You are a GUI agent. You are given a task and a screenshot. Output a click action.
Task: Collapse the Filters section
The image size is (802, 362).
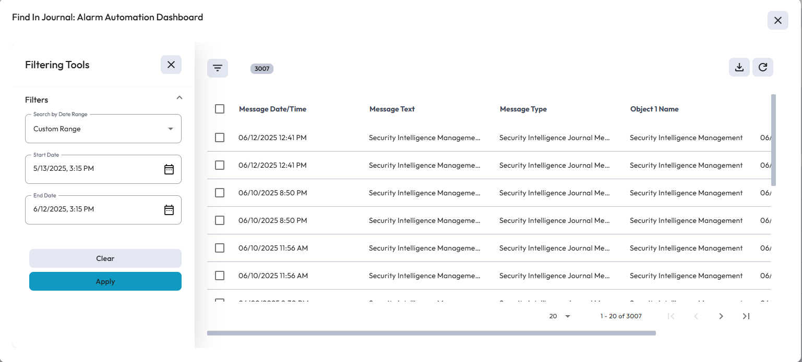pos(179,98)
